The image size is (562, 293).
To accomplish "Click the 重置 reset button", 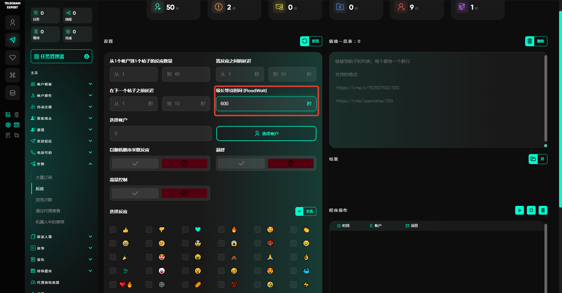I will point(311,41).
